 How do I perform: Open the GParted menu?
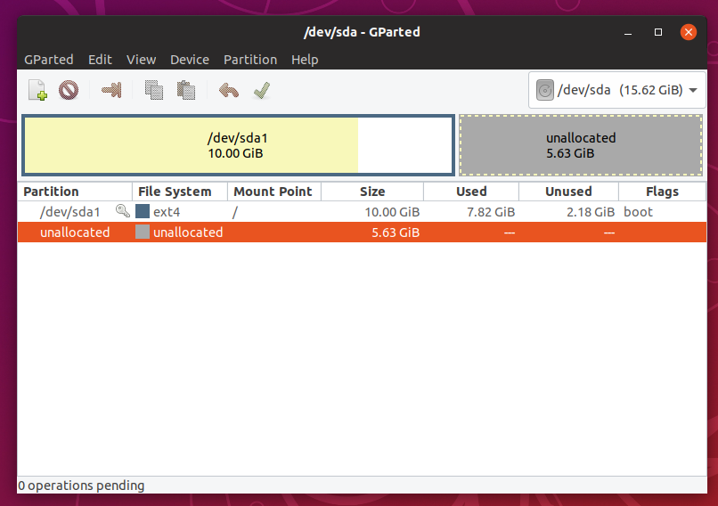tap(48, 60)
